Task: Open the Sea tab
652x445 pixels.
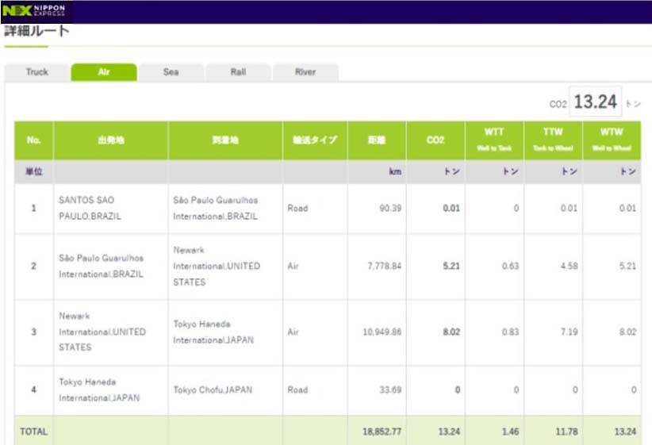Action: pyautogui.click(x=171, y=72)
